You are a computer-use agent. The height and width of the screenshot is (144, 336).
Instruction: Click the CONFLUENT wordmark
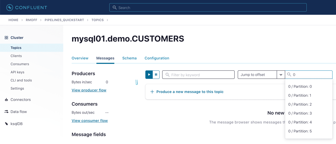coord(31,8)
